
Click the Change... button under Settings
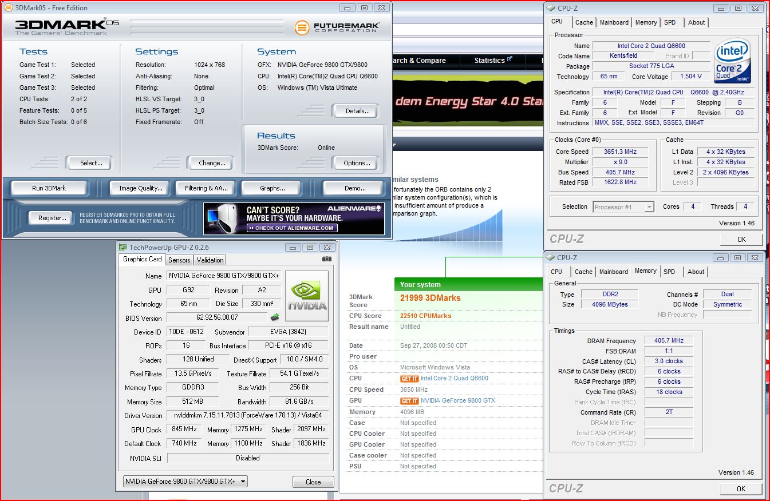pos(210,163)
